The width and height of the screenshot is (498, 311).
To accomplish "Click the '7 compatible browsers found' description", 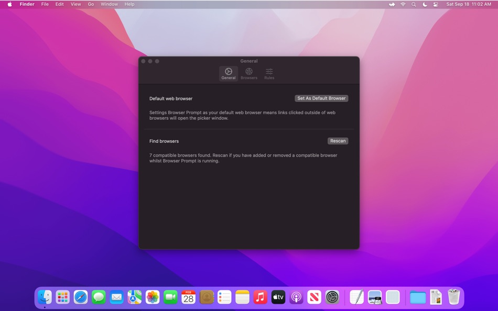I will [243, 158].
